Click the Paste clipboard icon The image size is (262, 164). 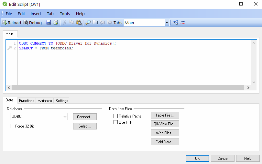coord(79,23)
